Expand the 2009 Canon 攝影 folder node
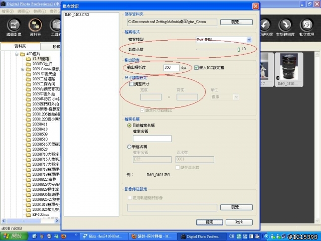321x241 pixels. (23, 69)
